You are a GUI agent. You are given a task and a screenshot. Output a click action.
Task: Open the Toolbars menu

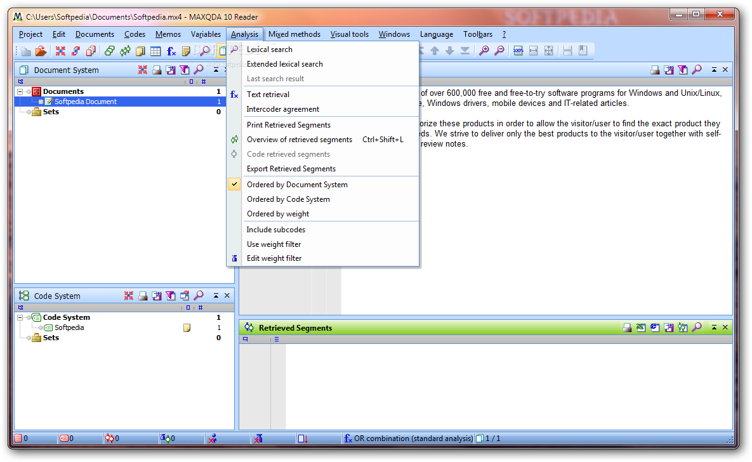(x=478, y=34)
